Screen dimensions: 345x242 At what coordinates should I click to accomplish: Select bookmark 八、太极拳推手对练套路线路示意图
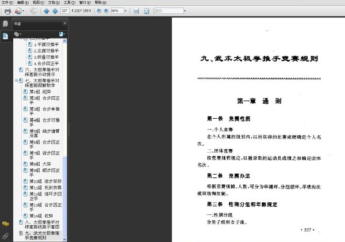[42, 224]
